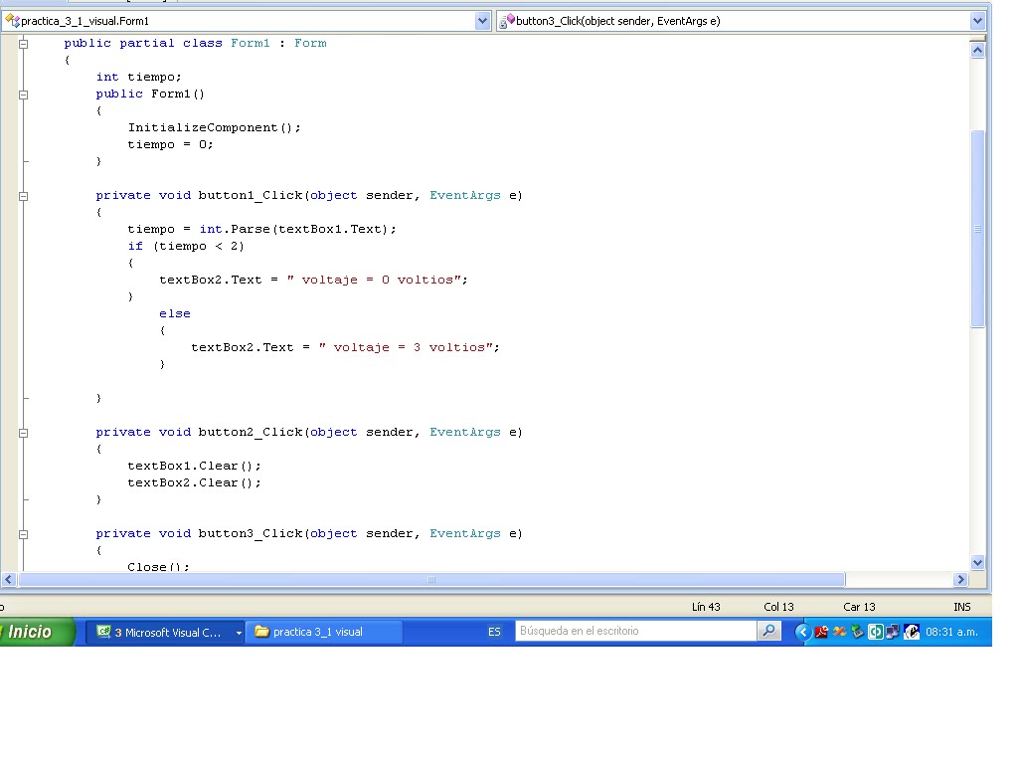The image size is (1018, 764).
Task: Click the 'int tiempo;' declaration line
Action: [139, 77]
